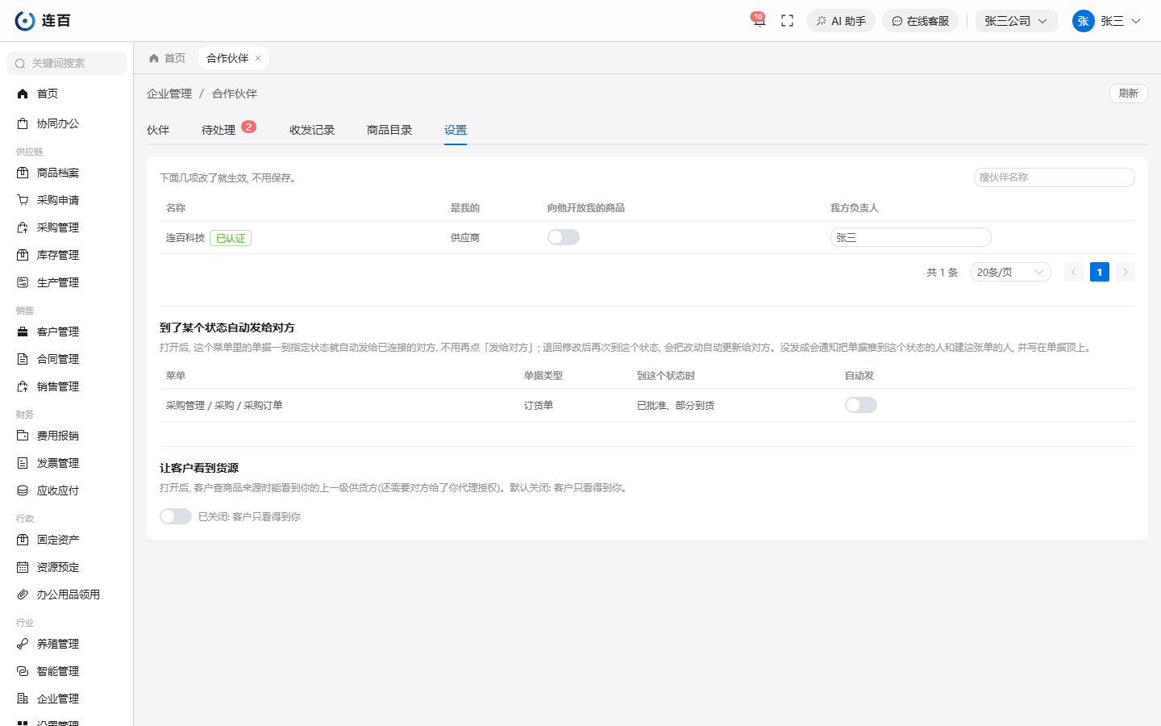
Task: Click the 采购管理 sidebar icon
Action: 23,227
